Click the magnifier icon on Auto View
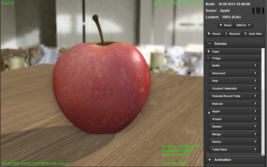Image resolution: width=267 pixels, height=167 pixels. click(x=246, y=34)
